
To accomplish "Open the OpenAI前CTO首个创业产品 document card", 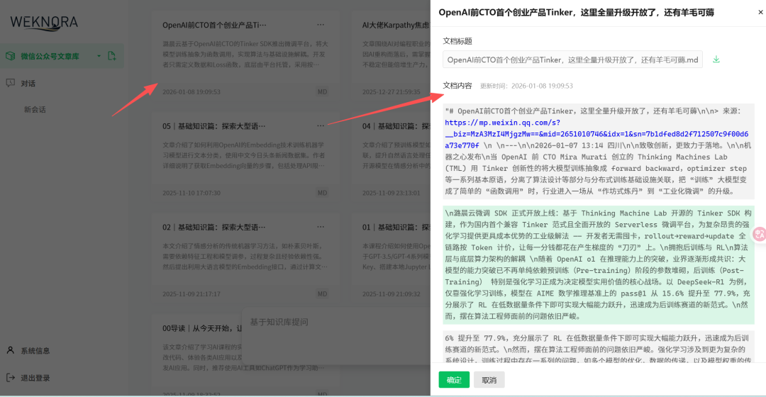I will point(245,57).
